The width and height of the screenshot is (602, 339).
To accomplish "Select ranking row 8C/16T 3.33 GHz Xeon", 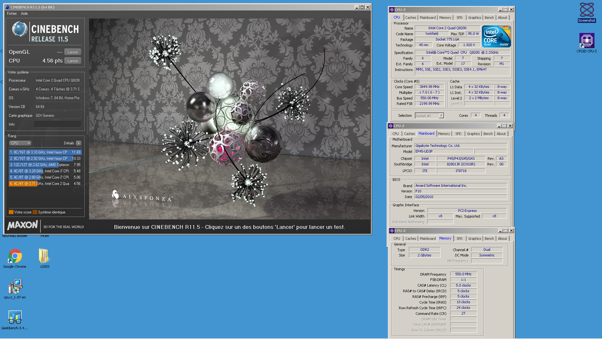I will coord(45,152).
